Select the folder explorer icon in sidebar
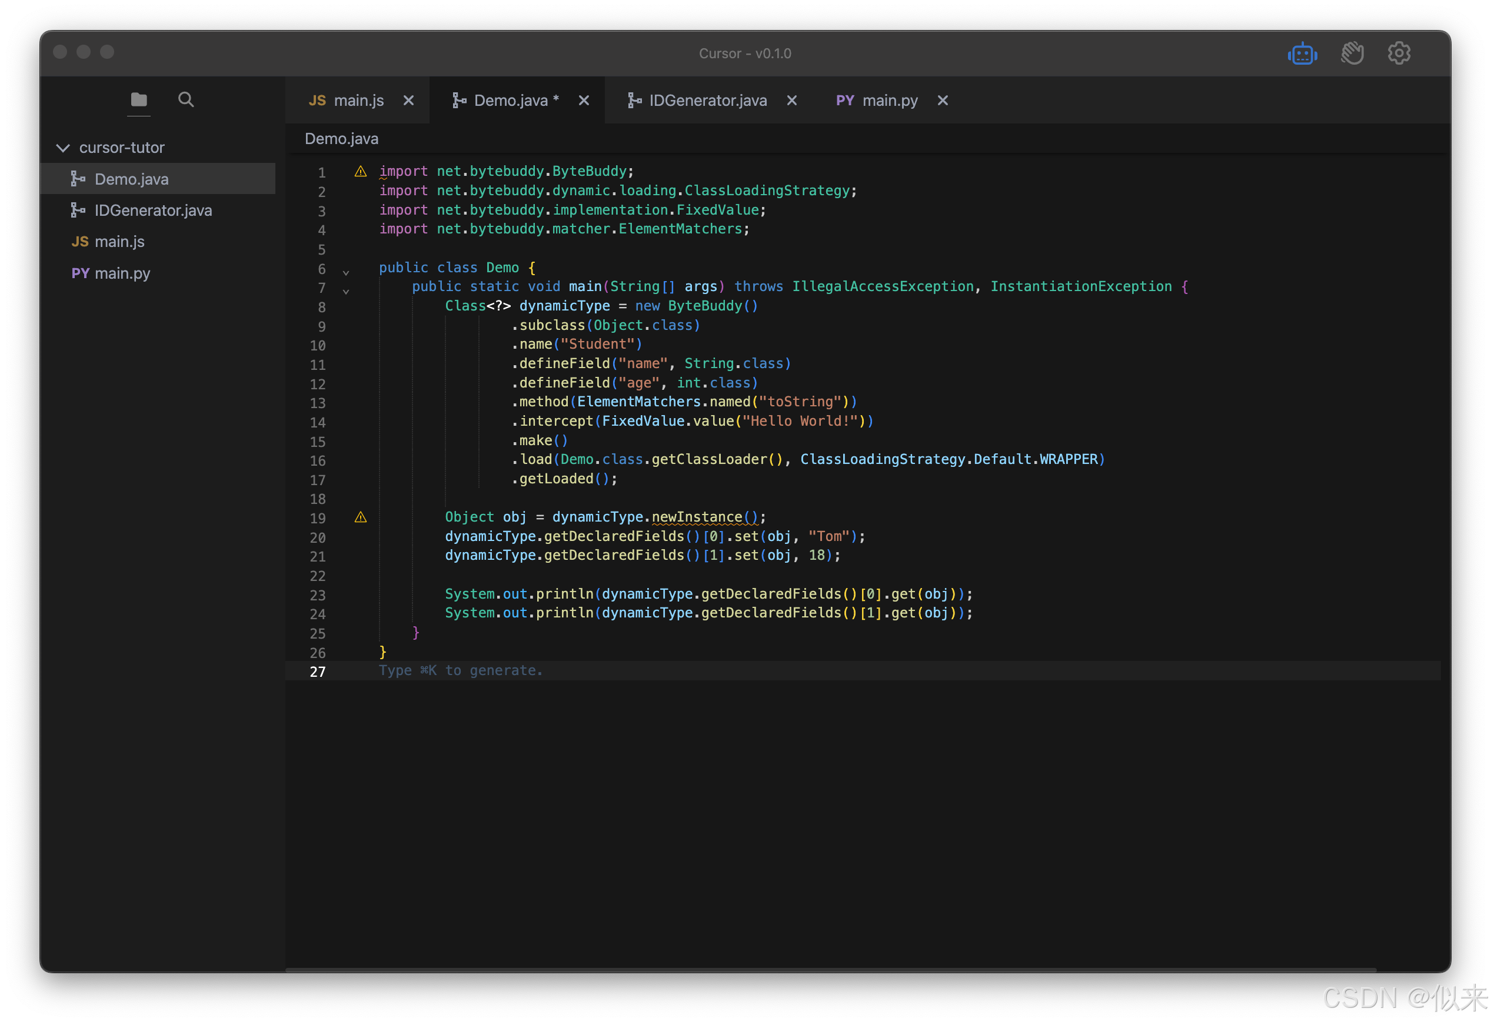This screenshot has width=1491, height=1022. (139, 99)
